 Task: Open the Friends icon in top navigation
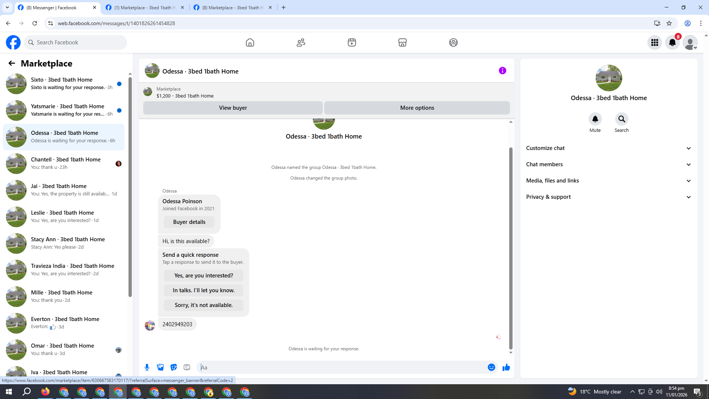pos(301,42)
